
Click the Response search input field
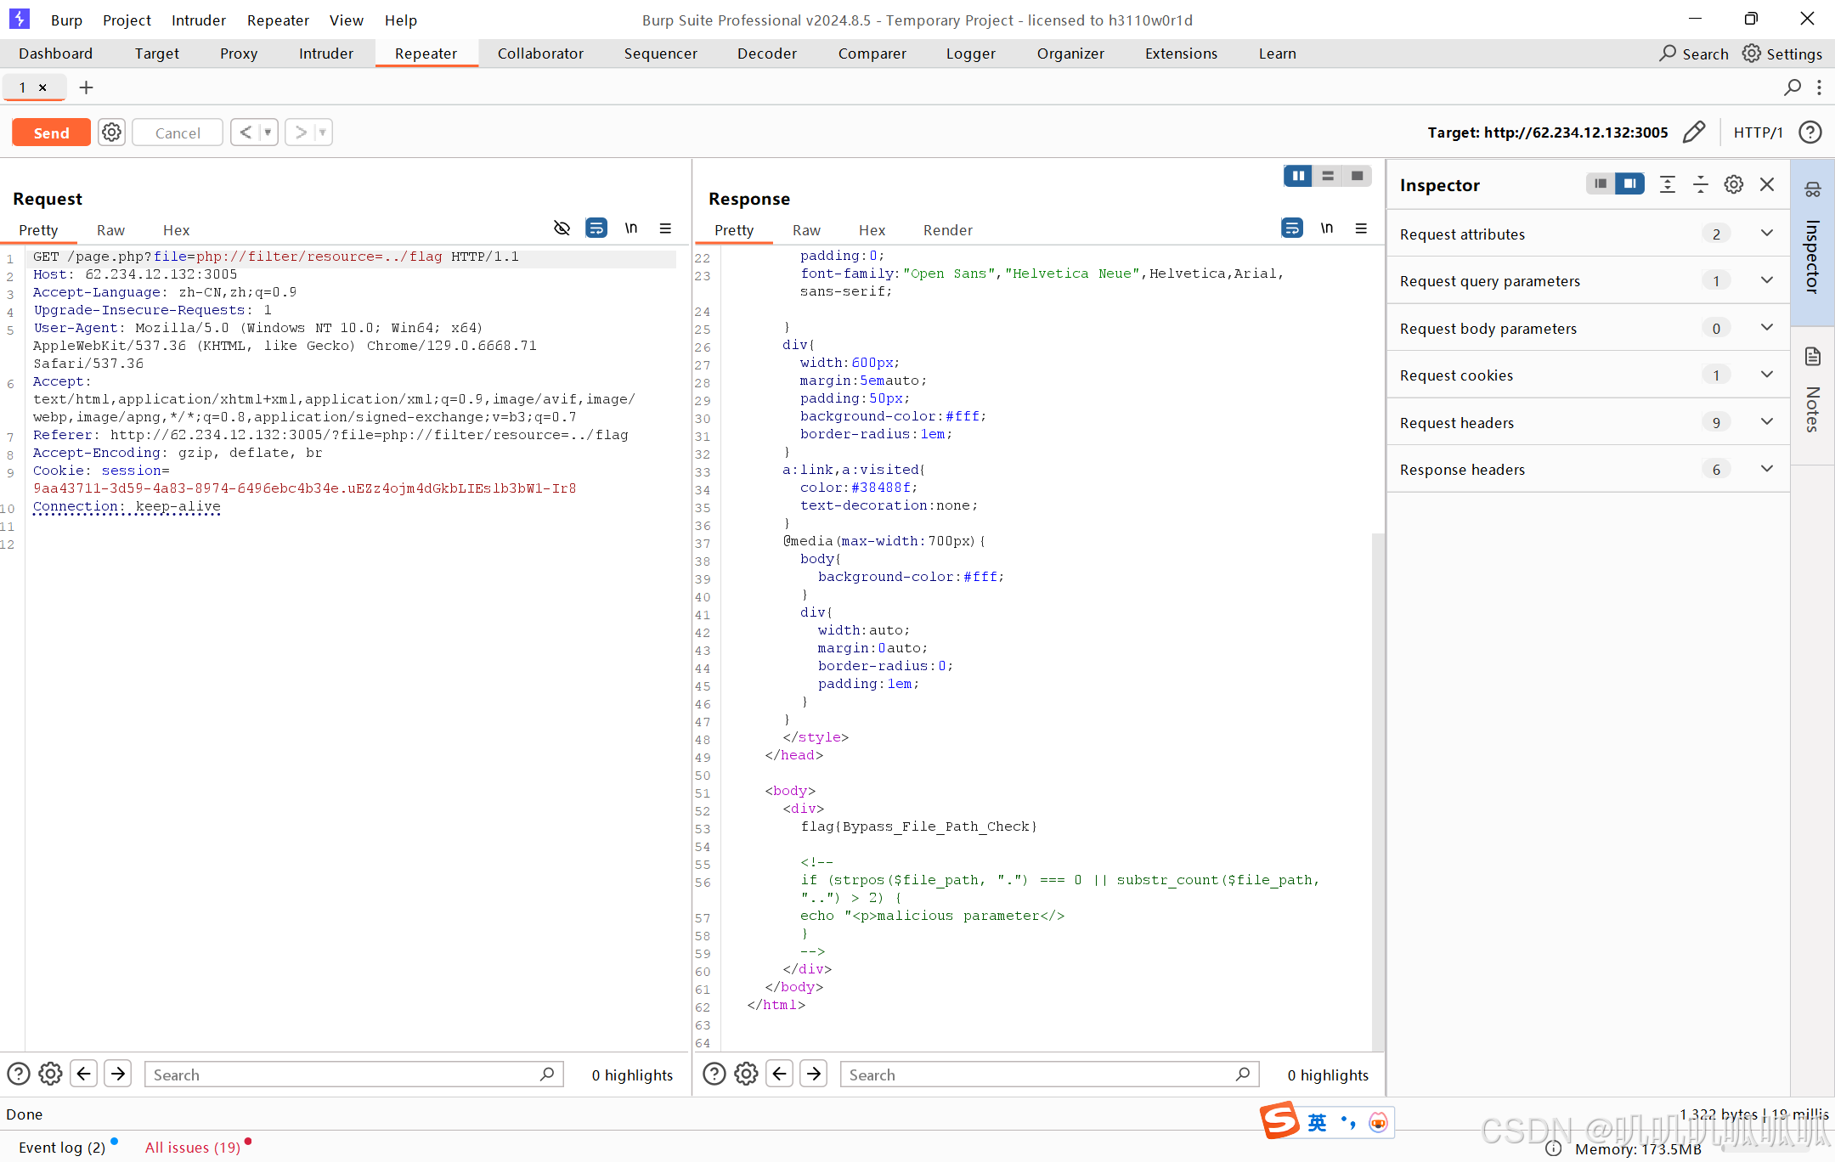pyautogui.click(x=1038, y=1075)
